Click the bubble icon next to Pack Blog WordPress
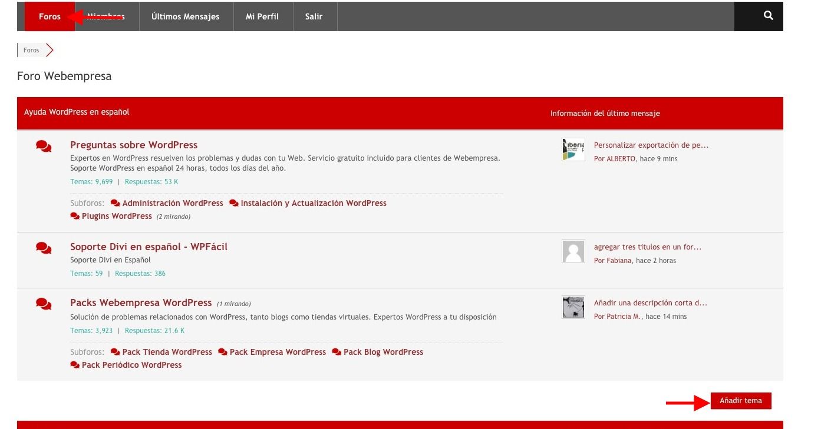The image size is (821, 429). click(337, 352)
